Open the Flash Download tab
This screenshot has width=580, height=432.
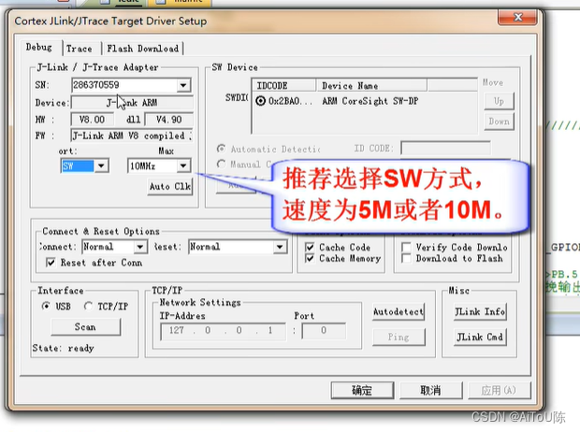142,49
